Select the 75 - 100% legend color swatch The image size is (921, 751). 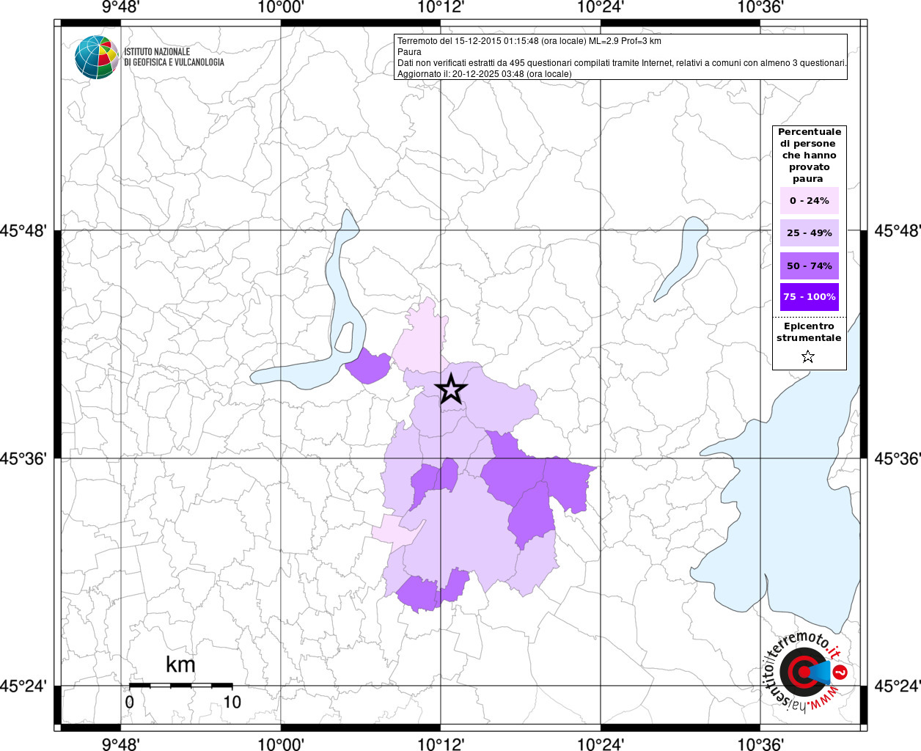pyautogui.click(x=810, y=297)
